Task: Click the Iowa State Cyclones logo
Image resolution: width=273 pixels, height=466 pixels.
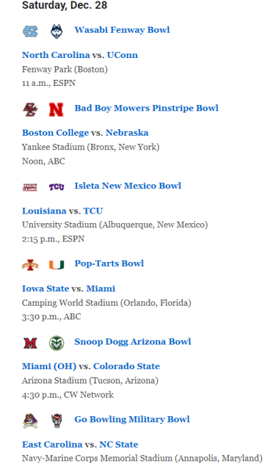Action: 30,265
